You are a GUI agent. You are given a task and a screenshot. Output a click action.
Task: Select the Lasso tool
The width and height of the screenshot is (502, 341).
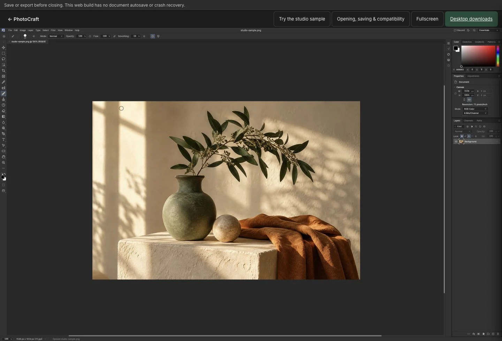(x=3, y=59)
